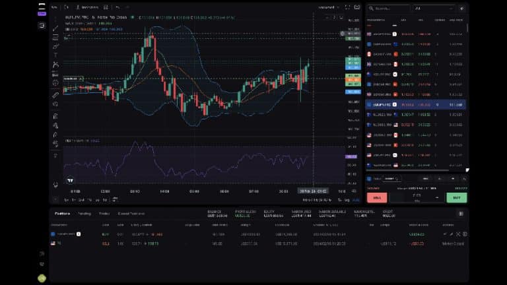Open the indicator templates grid icon
Image resolution: width=507 pixels, height=285 pixels.
(x=106, y=7)
